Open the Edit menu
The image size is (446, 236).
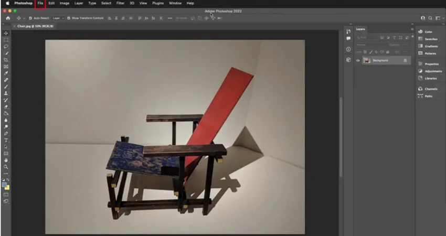click(x=51, y=4)
